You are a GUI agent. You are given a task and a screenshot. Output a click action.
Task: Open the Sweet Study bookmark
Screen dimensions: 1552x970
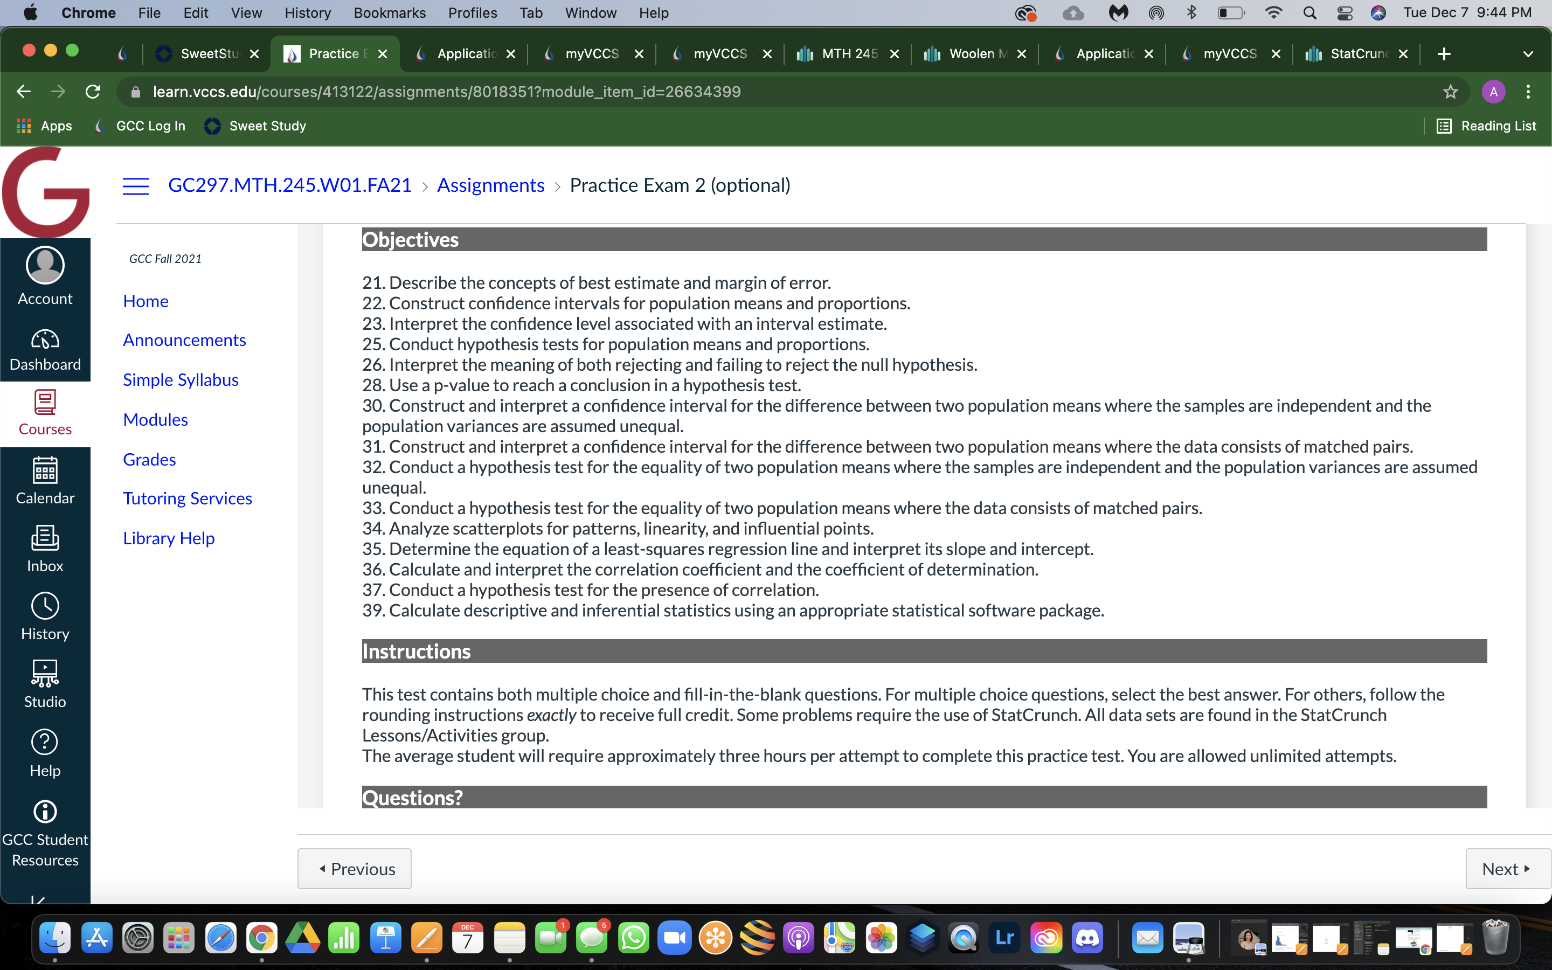pyautogui.click(x=255, y=127)
